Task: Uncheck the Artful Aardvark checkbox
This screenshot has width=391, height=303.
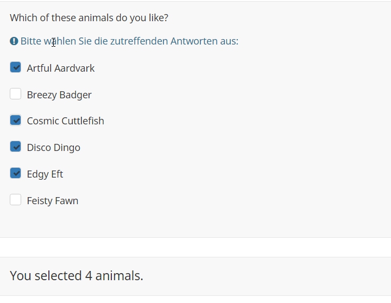Action: click(x=16, y=68)
